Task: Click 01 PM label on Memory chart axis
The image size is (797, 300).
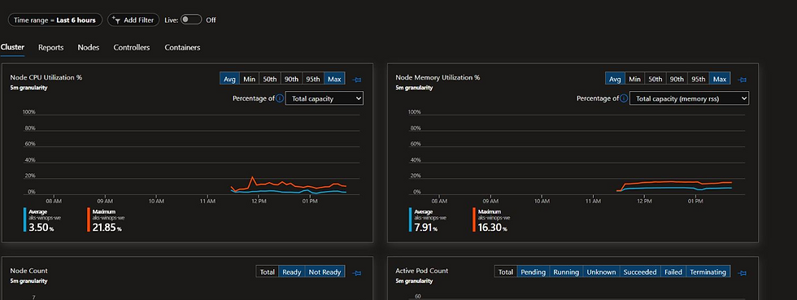Action: click(695, 202)
